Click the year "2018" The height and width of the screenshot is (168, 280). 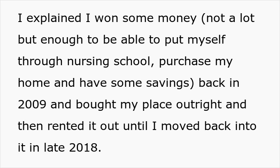pos(84,148)
